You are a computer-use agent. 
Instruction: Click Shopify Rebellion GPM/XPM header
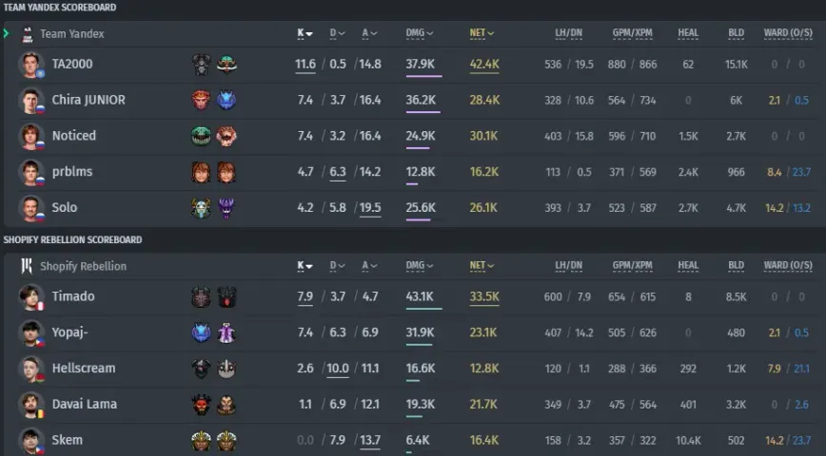(x=632, y=266)
